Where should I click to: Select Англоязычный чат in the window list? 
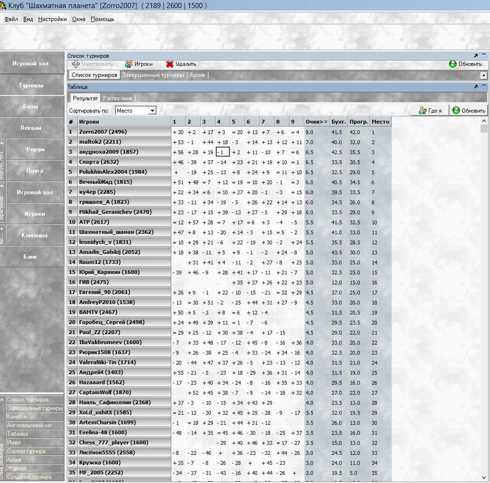coord(29,425)
